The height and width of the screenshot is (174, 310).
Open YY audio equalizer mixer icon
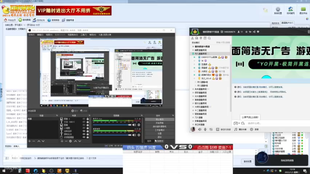coord(211,130)
